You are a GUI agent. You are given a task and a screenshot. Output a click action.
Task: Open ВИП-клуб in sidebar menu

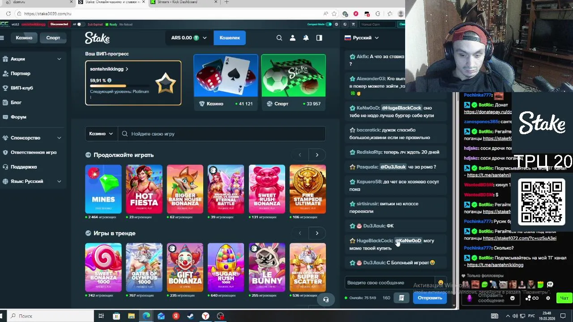[x=22, y=88]
